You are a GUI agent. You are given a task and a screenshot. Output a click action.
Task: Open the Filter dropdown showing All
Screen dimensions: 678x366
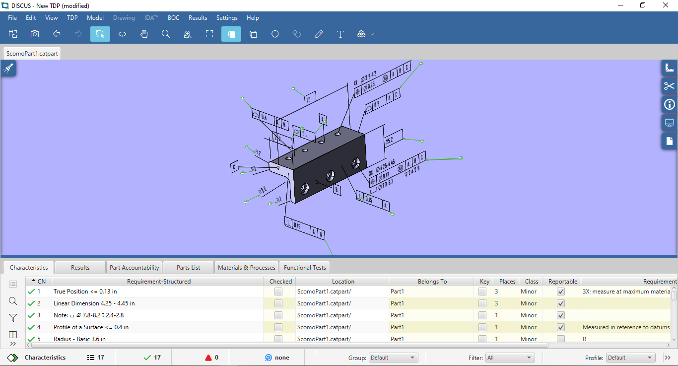pos(510,357)
